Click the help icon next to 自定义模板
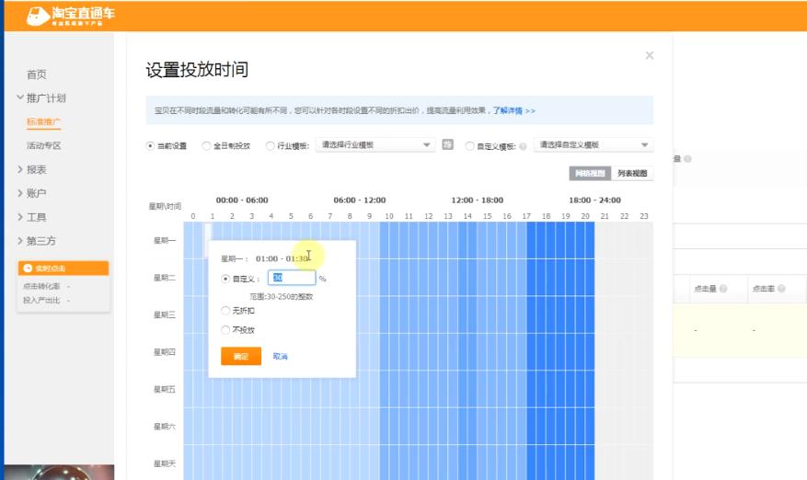This screenshot has width=807, height=480. (x=523, y=146)
